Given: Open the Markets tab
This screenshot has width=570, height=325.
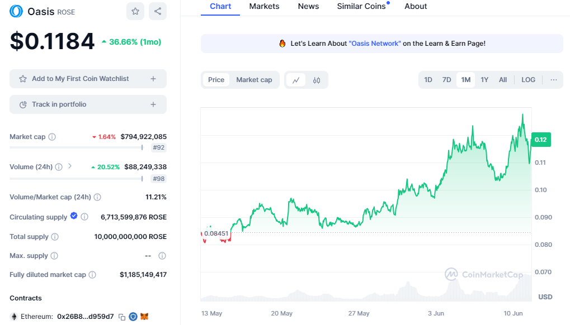Looking at the screenshot, I should [264, 6].
